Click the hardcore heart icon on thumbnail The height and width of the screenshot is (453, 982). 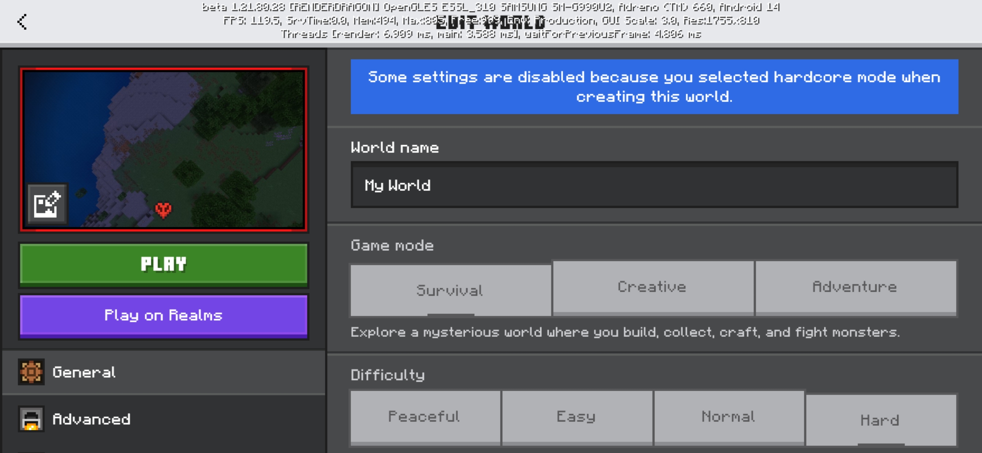163,209
